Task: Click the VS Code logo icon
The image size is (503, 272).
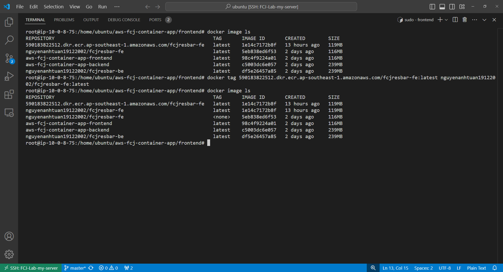Action: 7,7
